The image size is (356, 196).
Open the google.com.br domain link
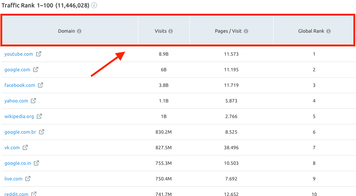(20, 132)
